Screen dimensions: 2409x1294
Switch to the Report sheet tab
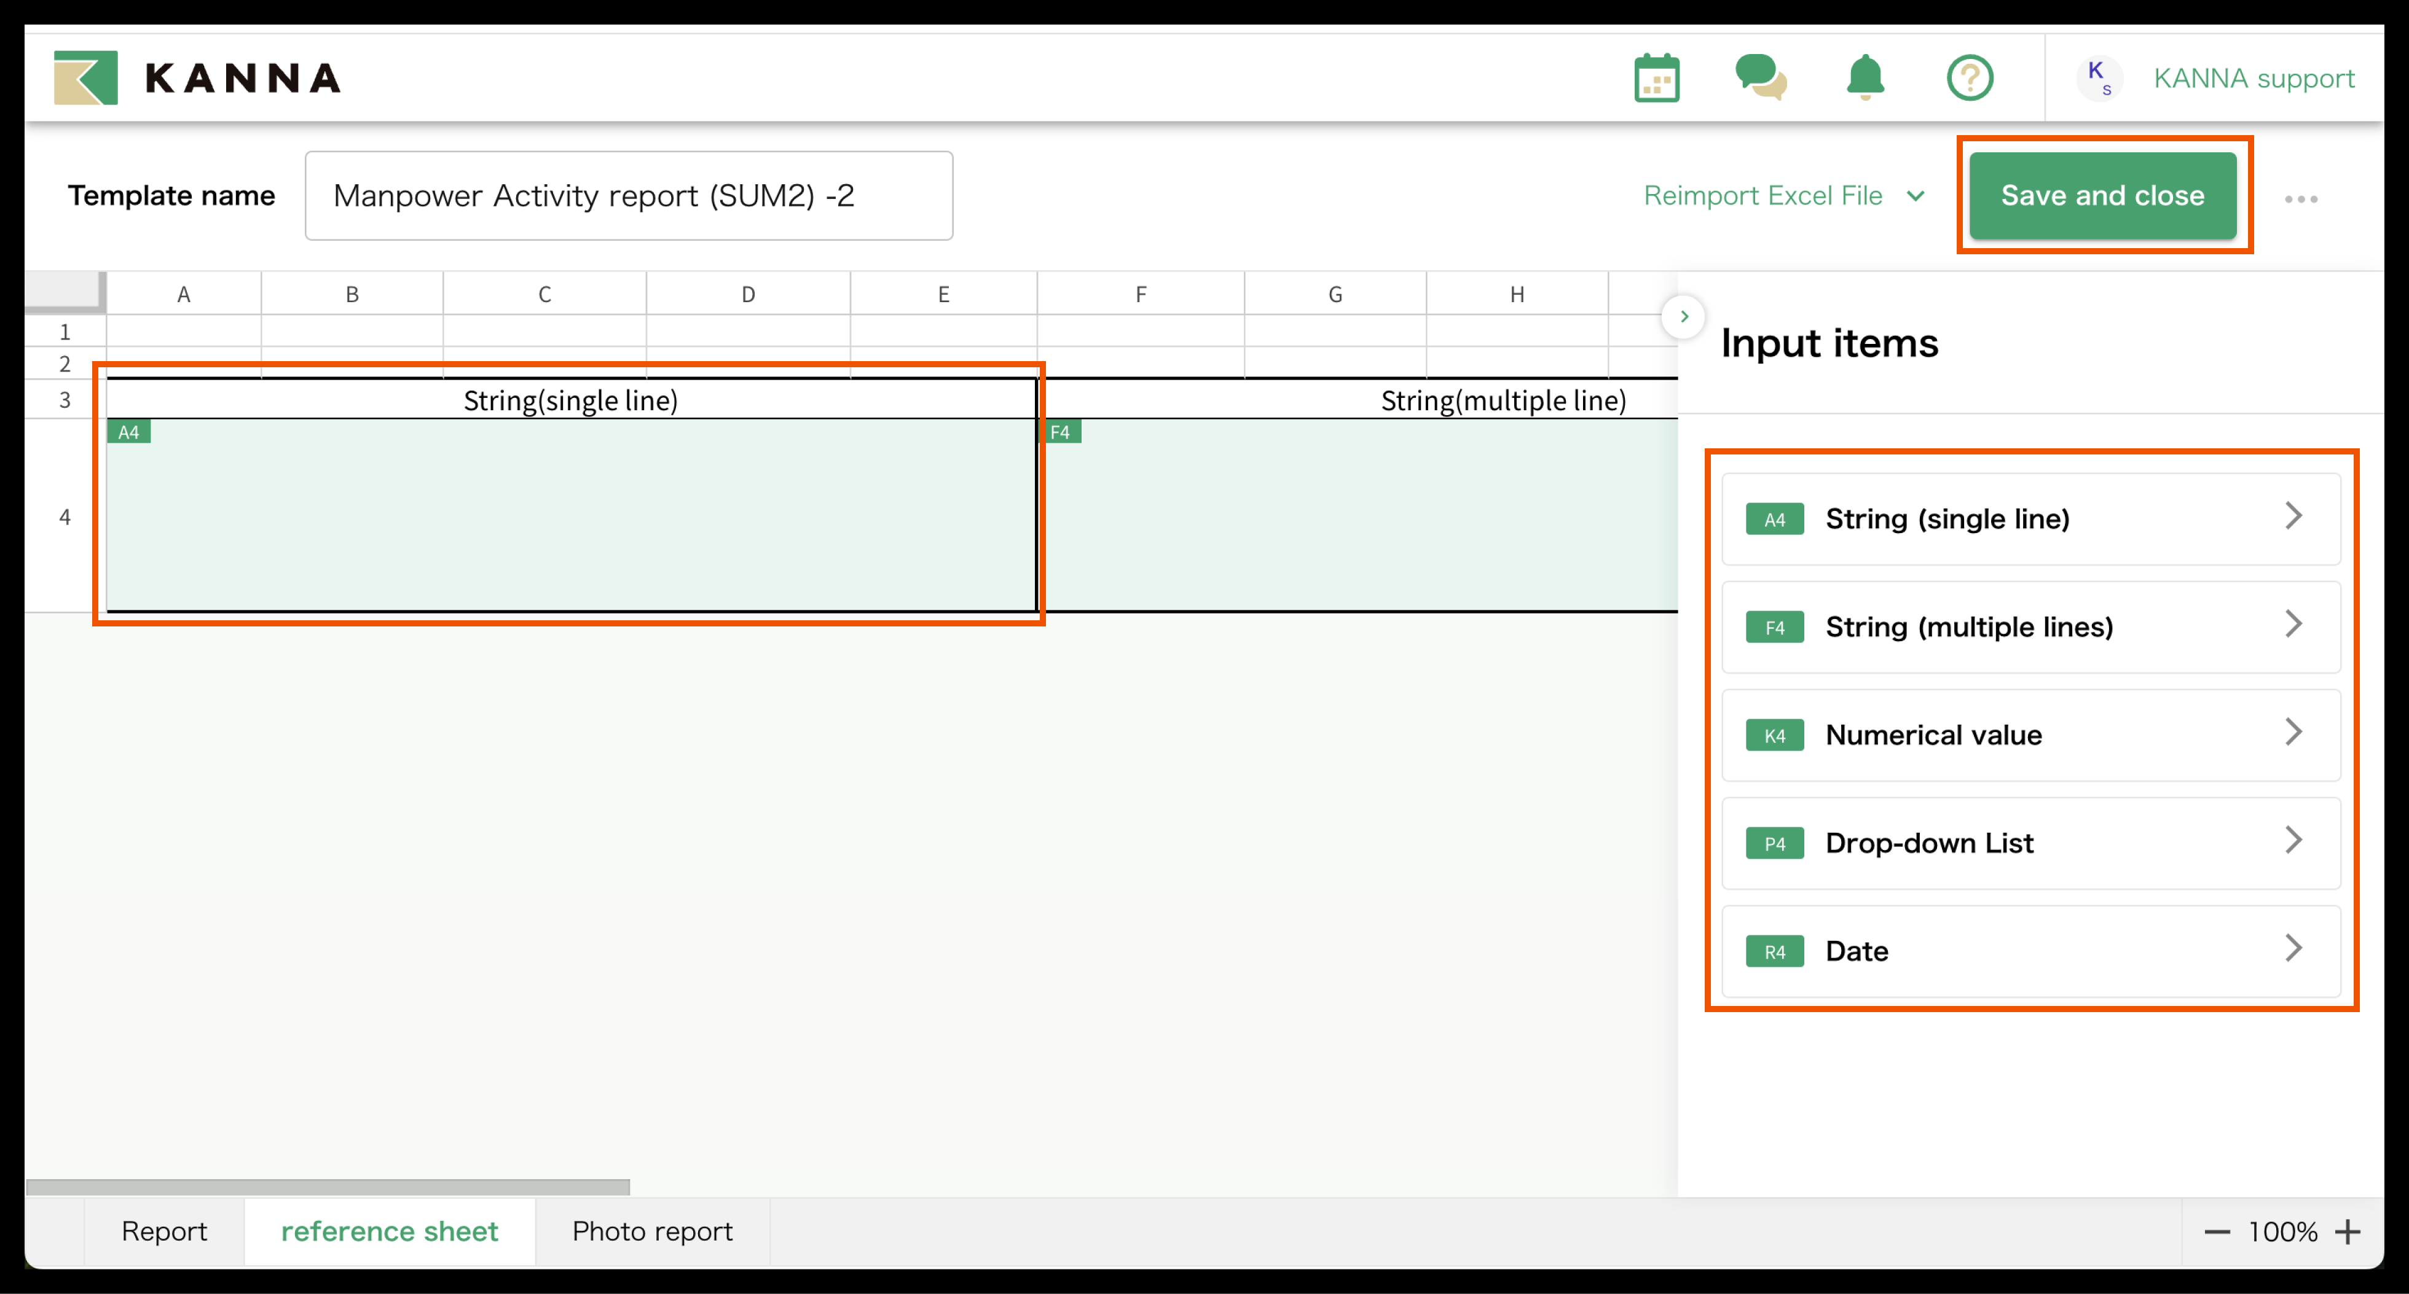click(163, 1231)
